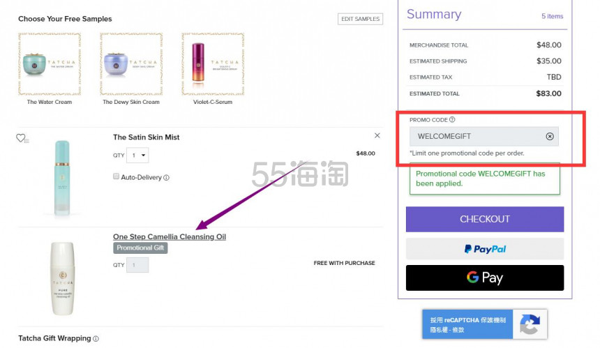
Task: Click the Promotional Gift badge
Action: 140,248
